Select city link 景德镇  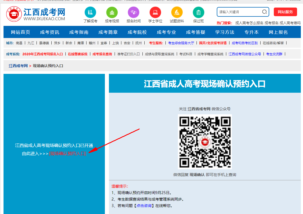point(44,43)
